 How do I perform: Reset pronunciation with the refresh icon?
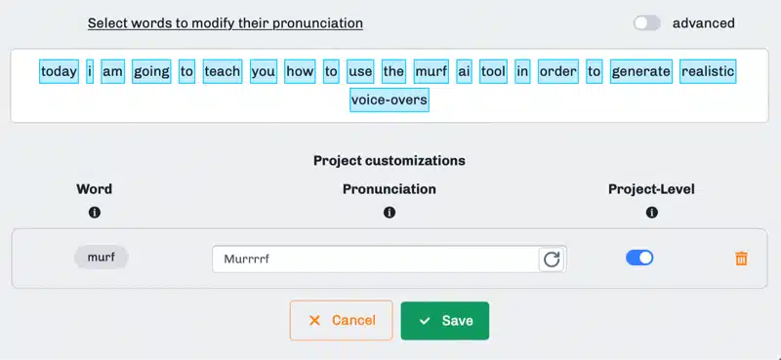[552, 260]
